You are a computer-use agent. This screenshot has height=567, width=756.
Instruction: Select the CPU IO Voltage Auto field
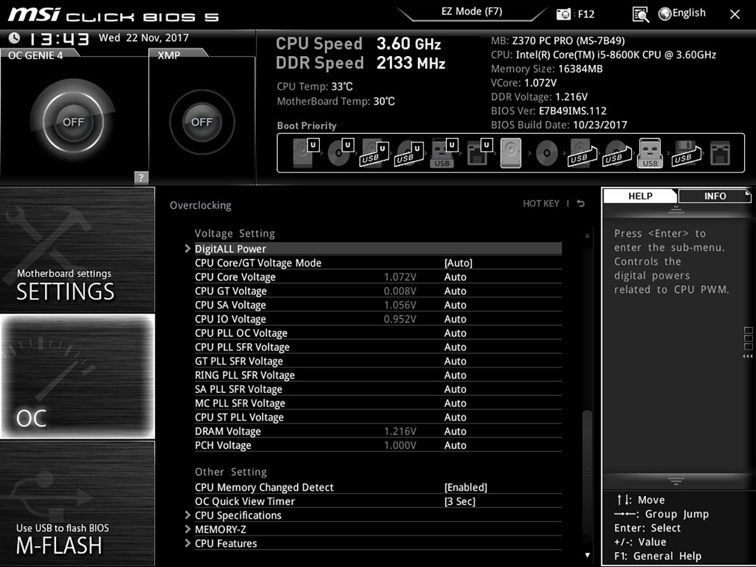(x=455, y=319)
